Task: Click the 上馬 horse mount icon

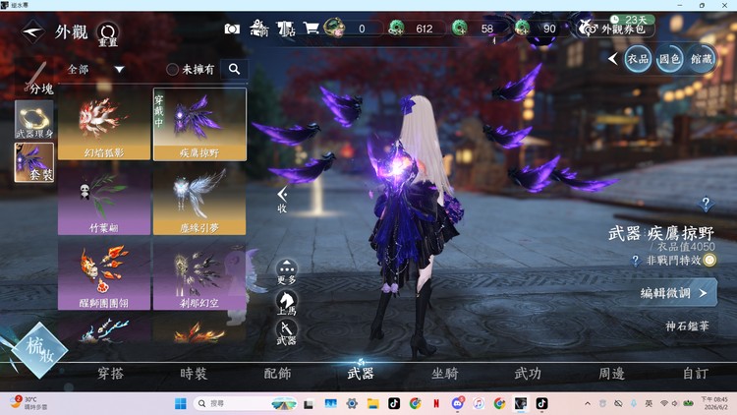Action: [x=286, y=303]
